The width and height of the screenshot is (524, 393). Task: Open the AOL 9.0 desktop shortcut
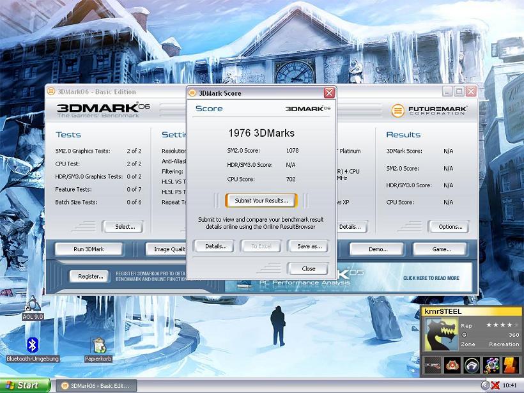click(x=33, y=308)
